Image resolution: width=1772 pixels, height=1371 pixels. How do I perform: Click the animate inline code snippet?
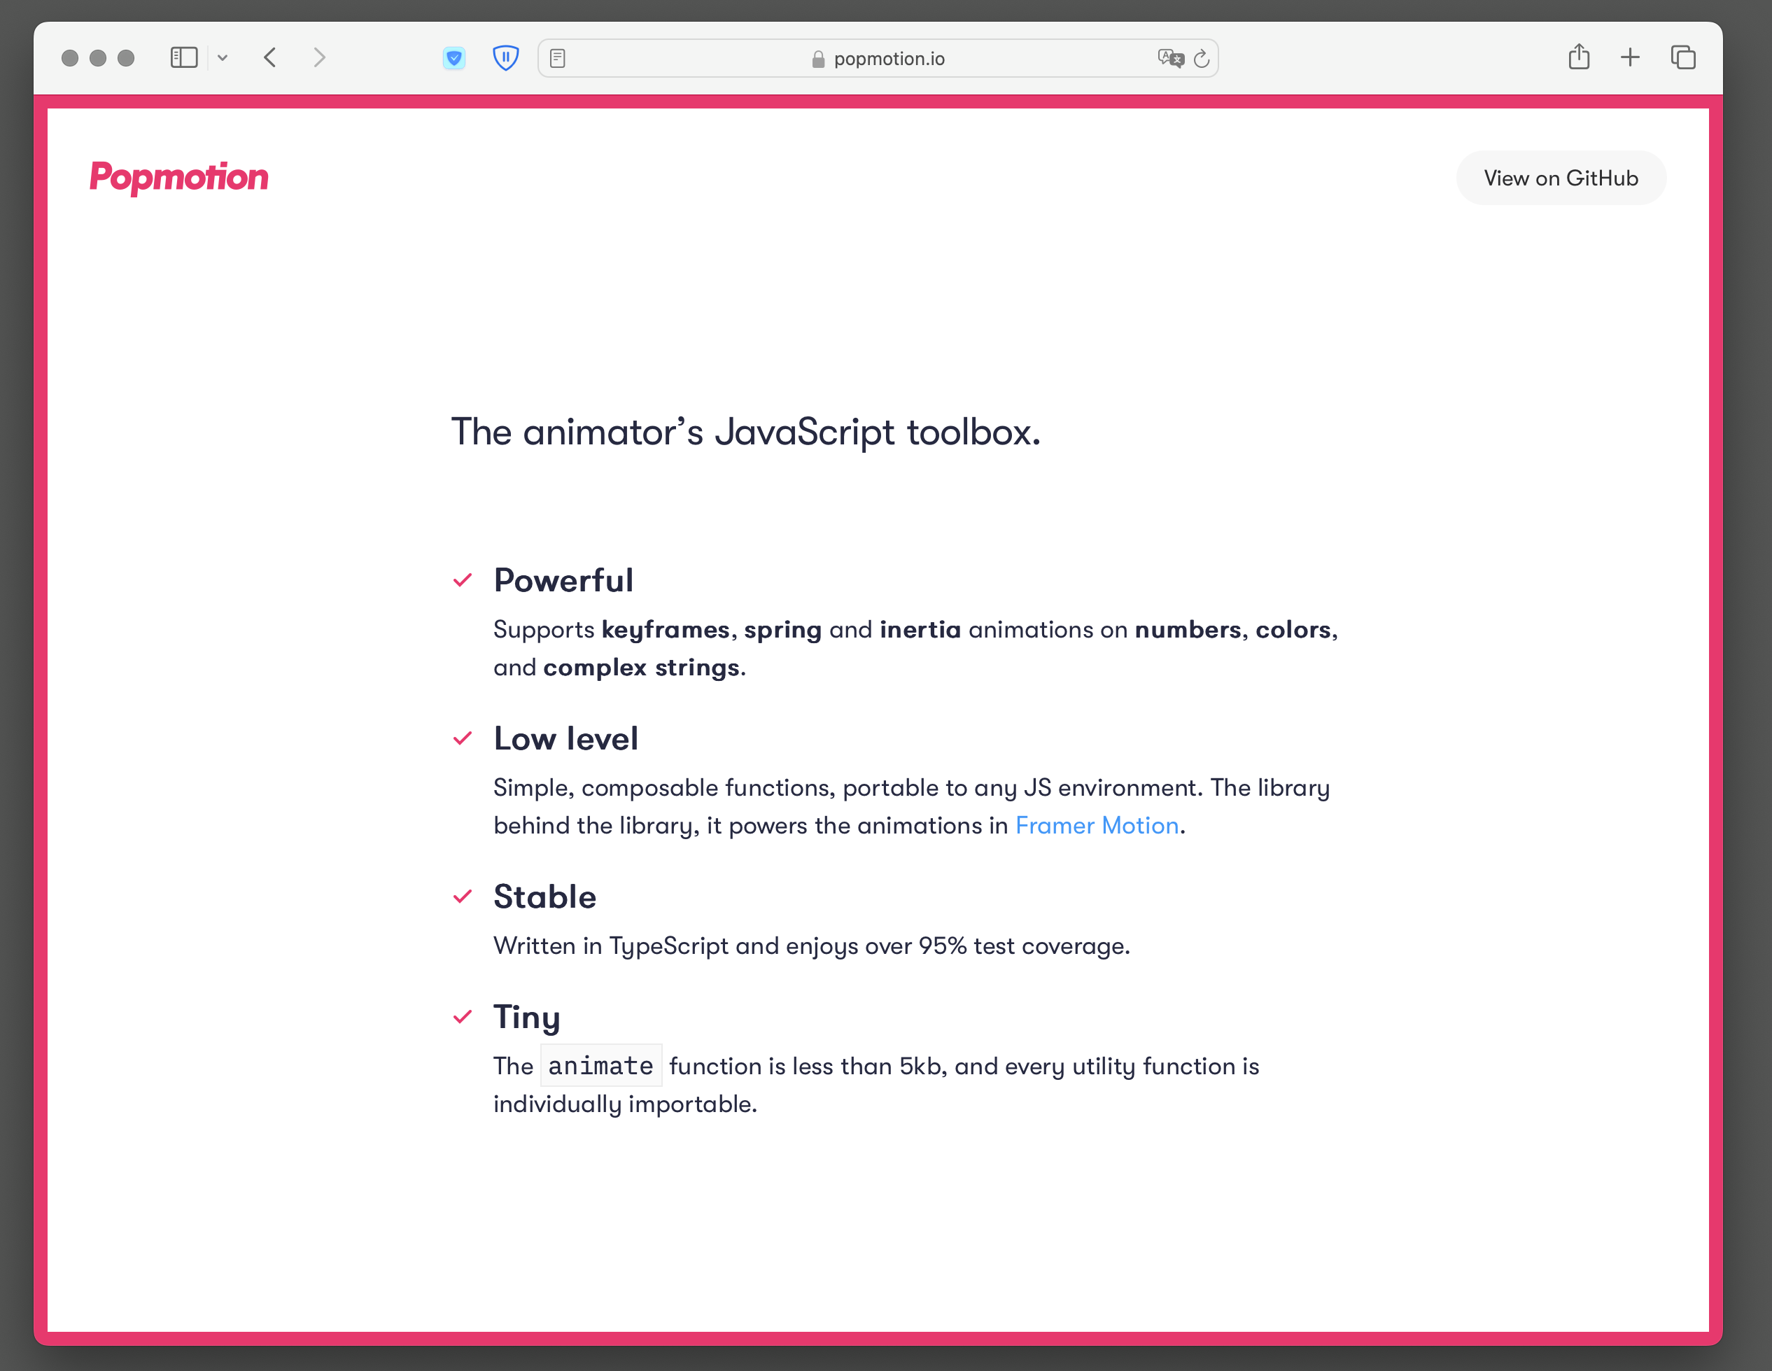(600, 1065)
